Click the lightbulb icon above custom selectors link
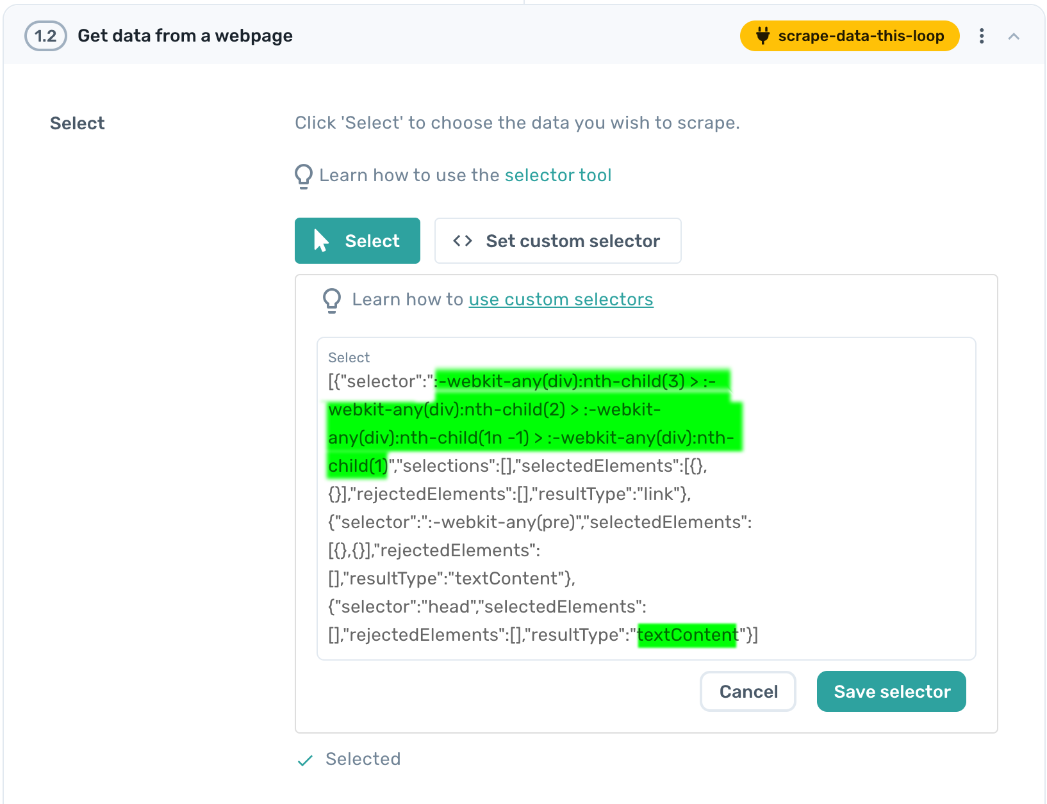This screenshot has width=1047, height=804. [332, 300]
